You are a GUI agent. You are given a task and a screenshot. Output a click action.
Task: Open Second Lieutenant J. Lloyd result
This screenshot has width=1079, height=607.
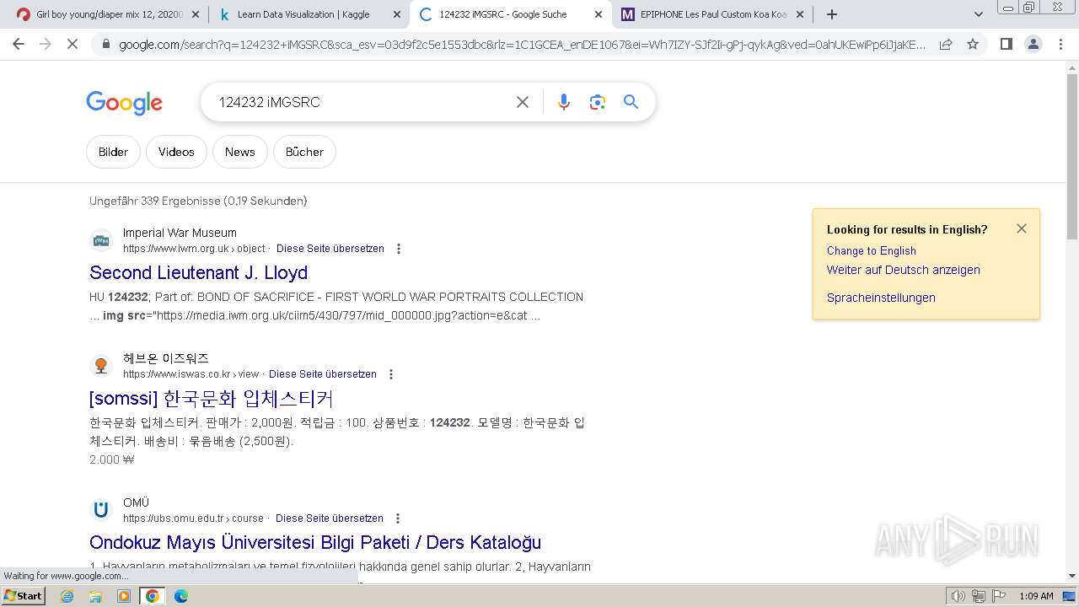click(198, 272)
